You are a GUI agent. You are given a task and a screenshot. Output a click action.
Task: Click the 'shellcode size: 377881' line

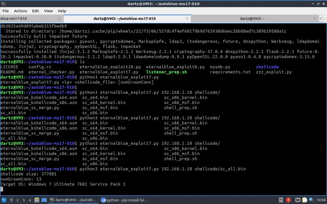coord(29,174)
